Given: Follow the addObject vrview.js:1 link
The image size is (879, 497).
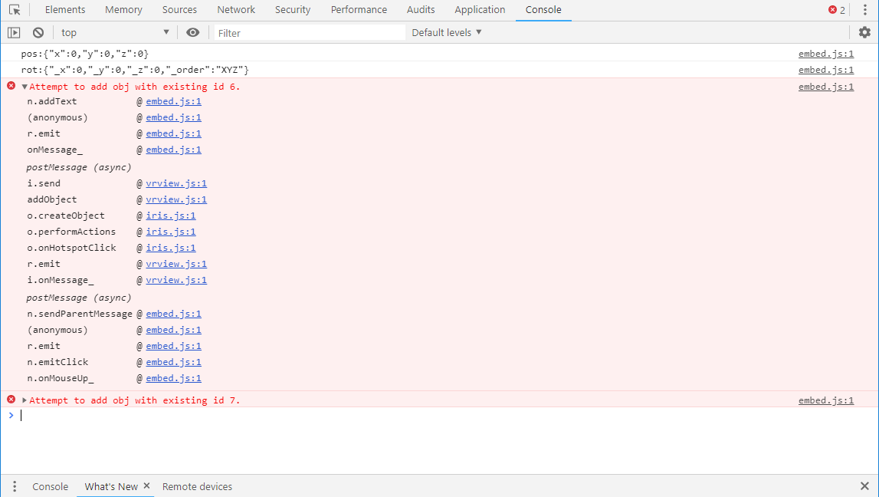Looking at the screenshot, I should pos(176,199).
